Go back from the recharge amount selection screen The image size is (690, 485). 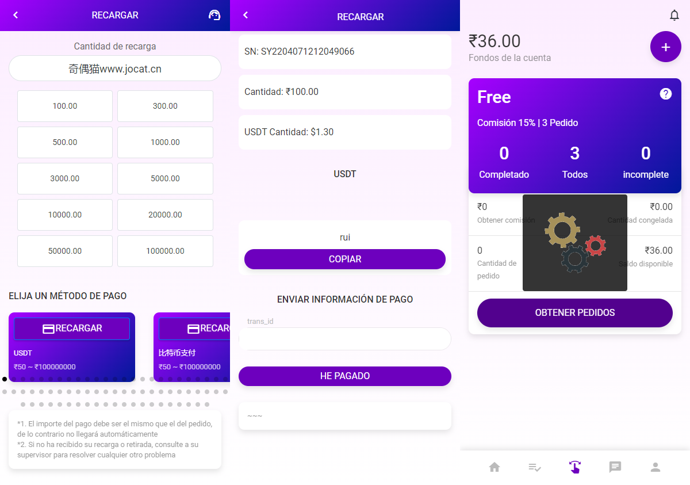(x=16, y=16)
